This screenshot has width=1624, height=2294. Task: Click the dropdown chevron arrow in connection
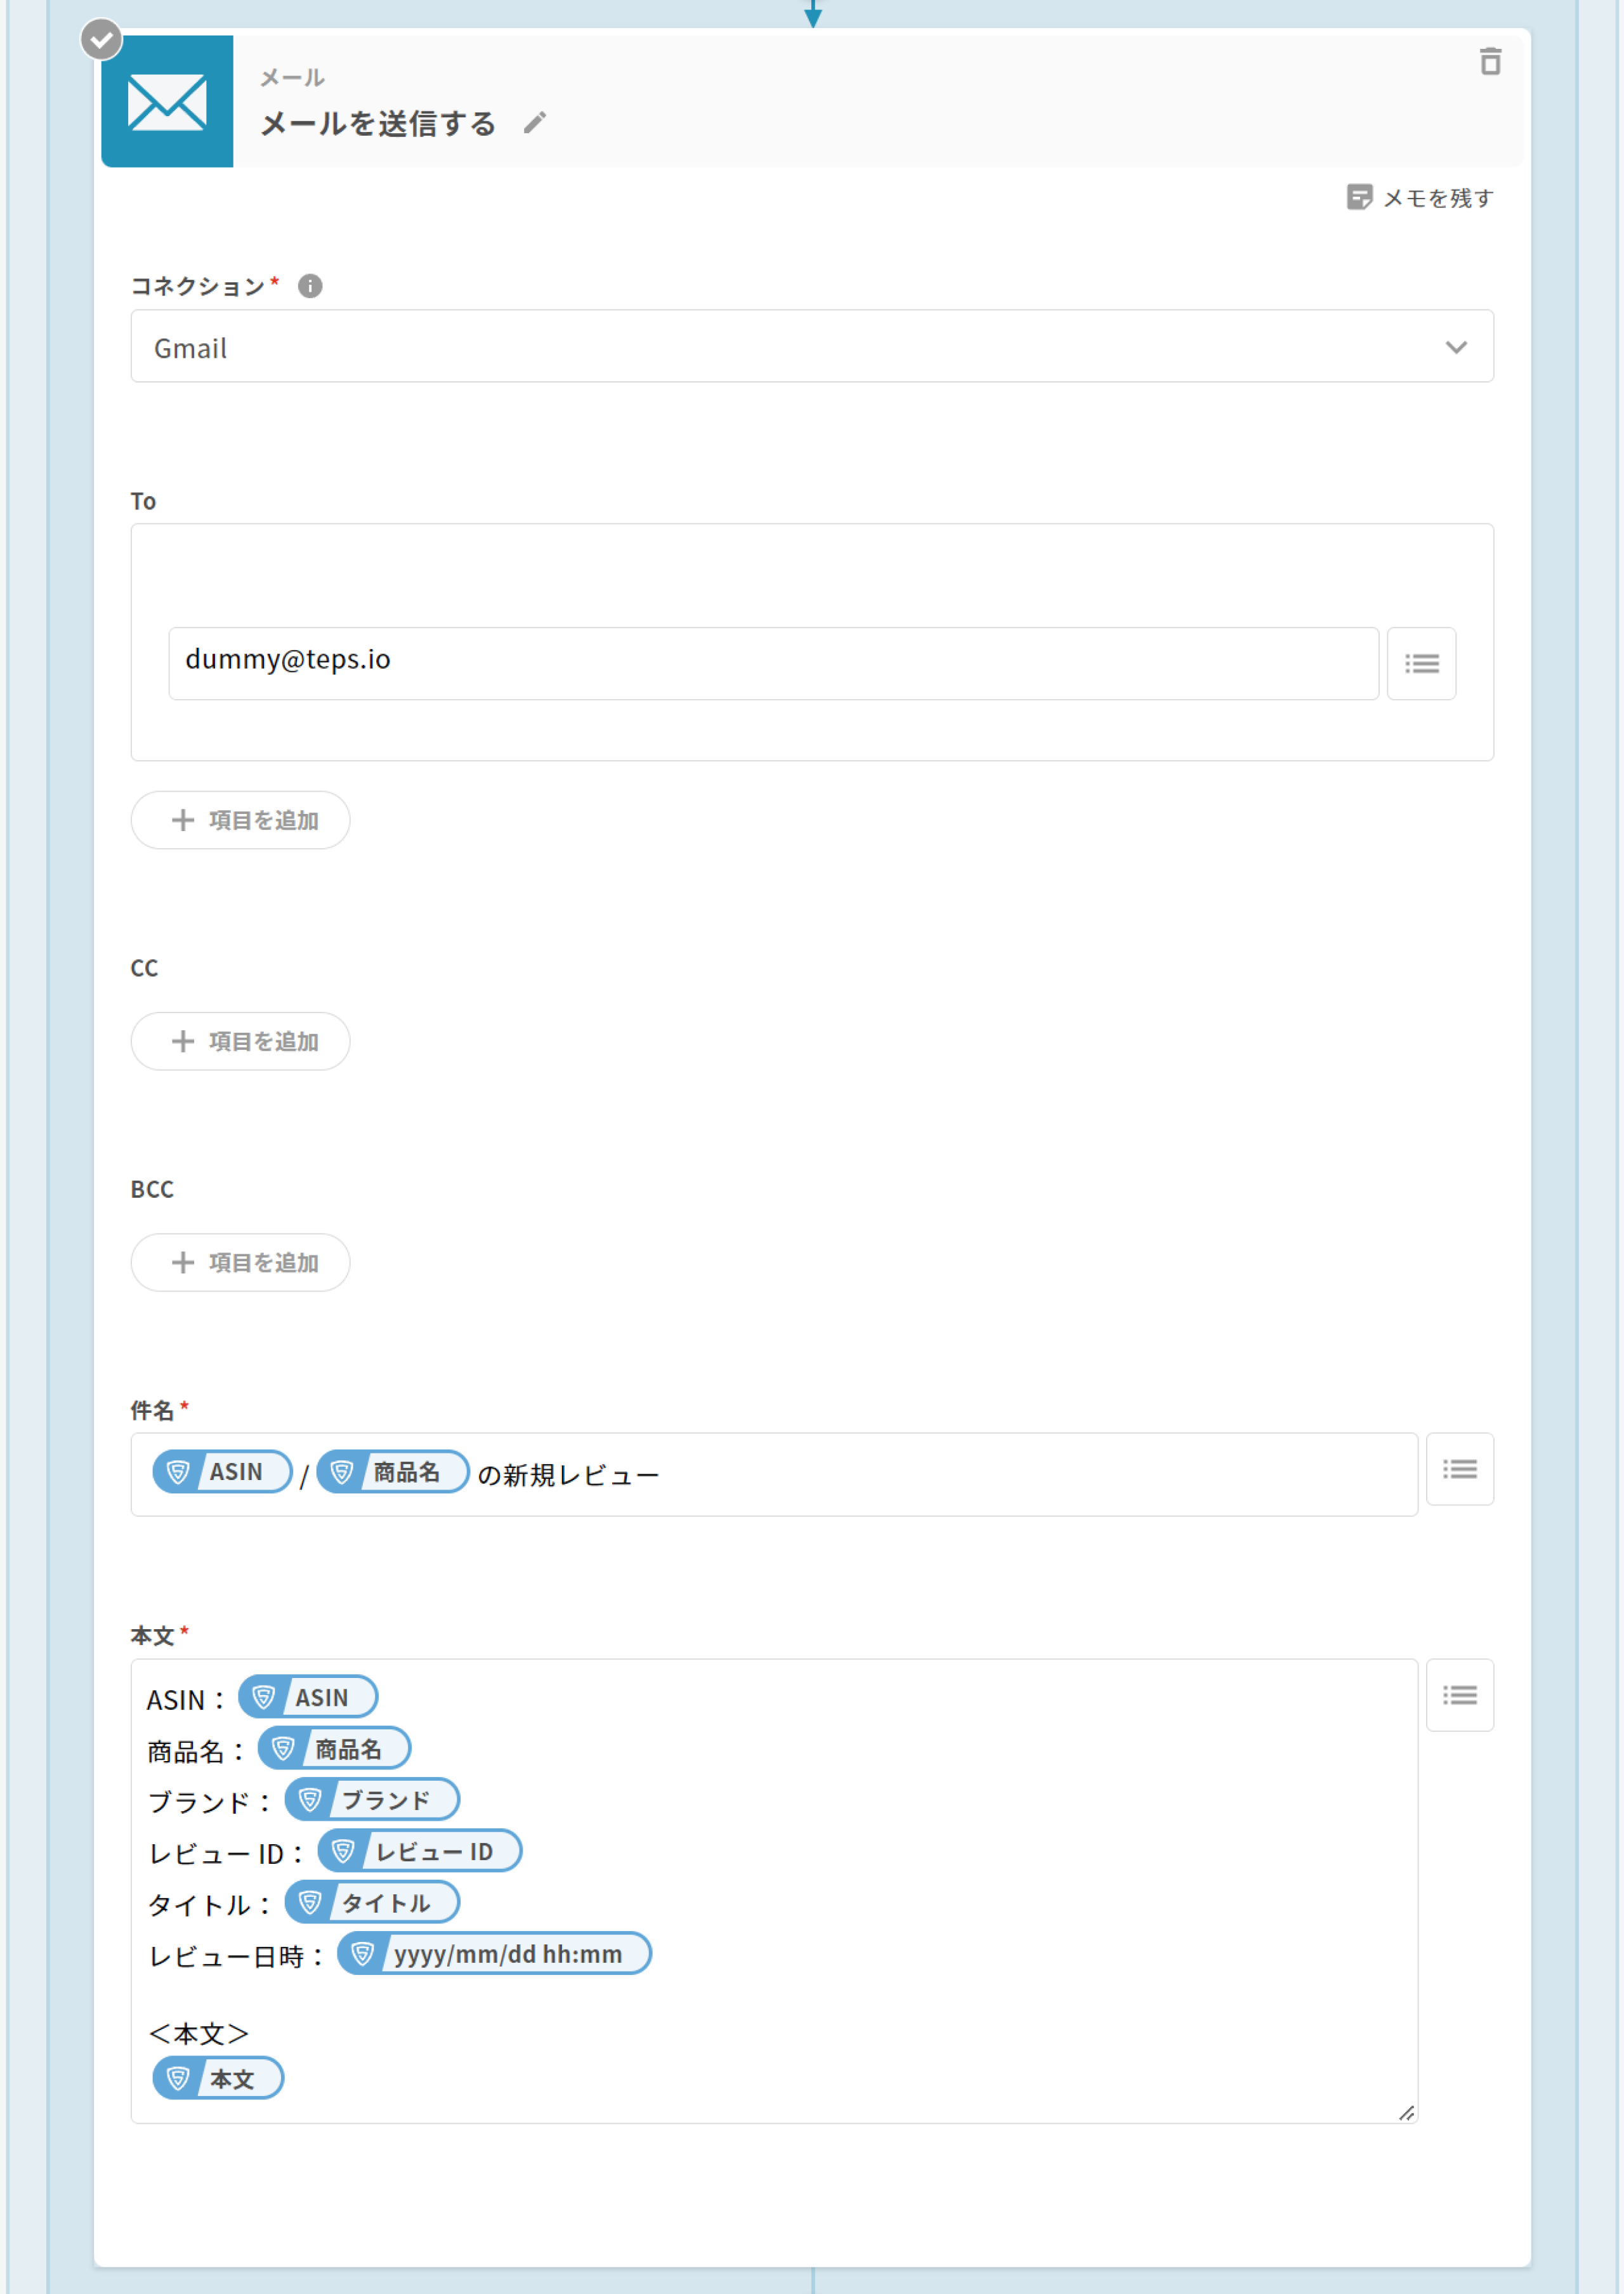(1456, 347)
